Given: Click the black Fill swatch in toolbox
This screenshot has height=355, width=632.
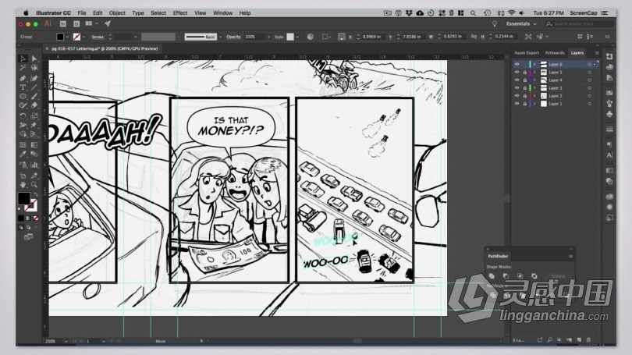Looking at the screenshot, I should (x=23, y=198).
